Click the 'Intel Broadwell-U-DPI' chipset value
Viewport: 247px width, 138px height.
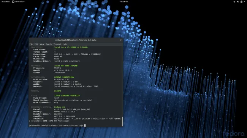tap(66, 82)
